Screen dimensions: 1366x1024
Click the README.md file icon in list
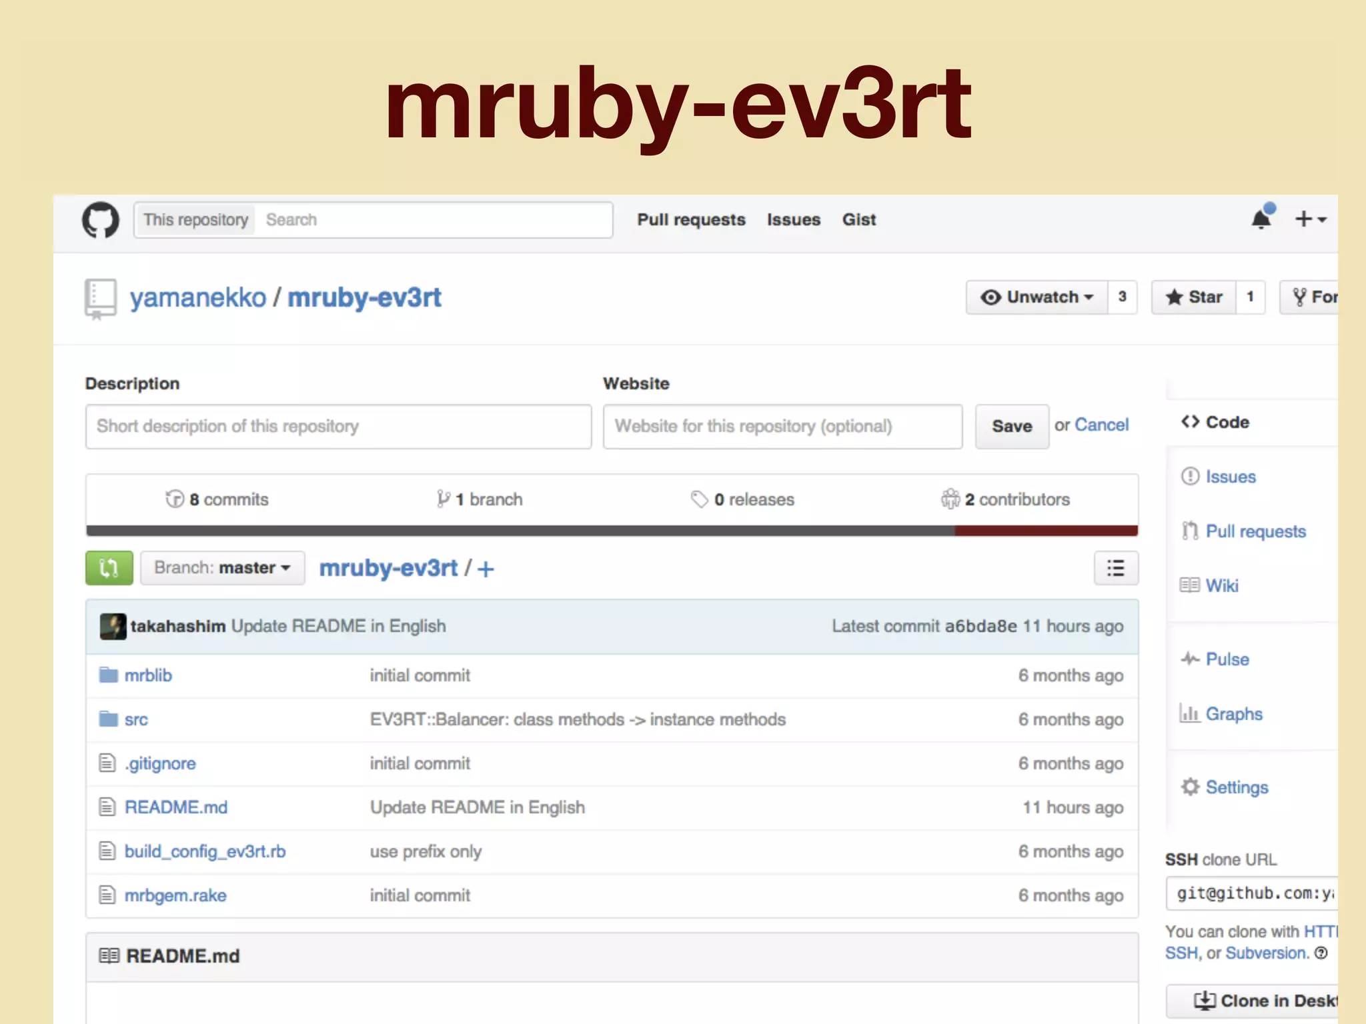pos(107,807)
